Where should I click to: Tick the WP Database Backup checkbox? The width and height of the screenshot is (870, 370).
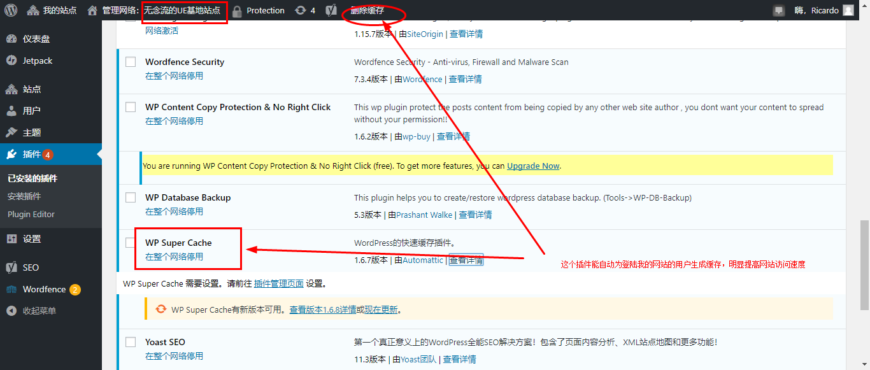[131, 197]
